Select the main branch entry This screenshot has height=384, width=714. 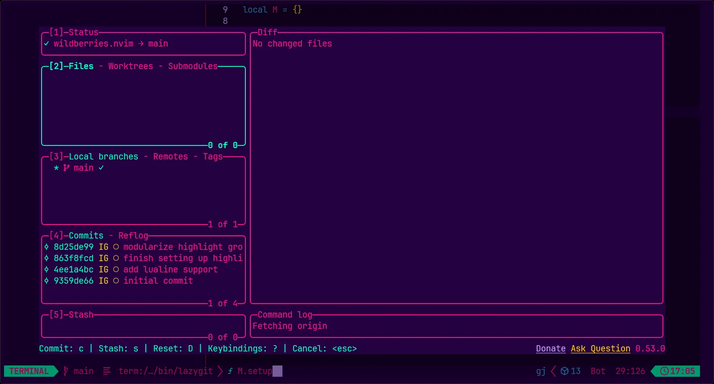pos(84,168)
